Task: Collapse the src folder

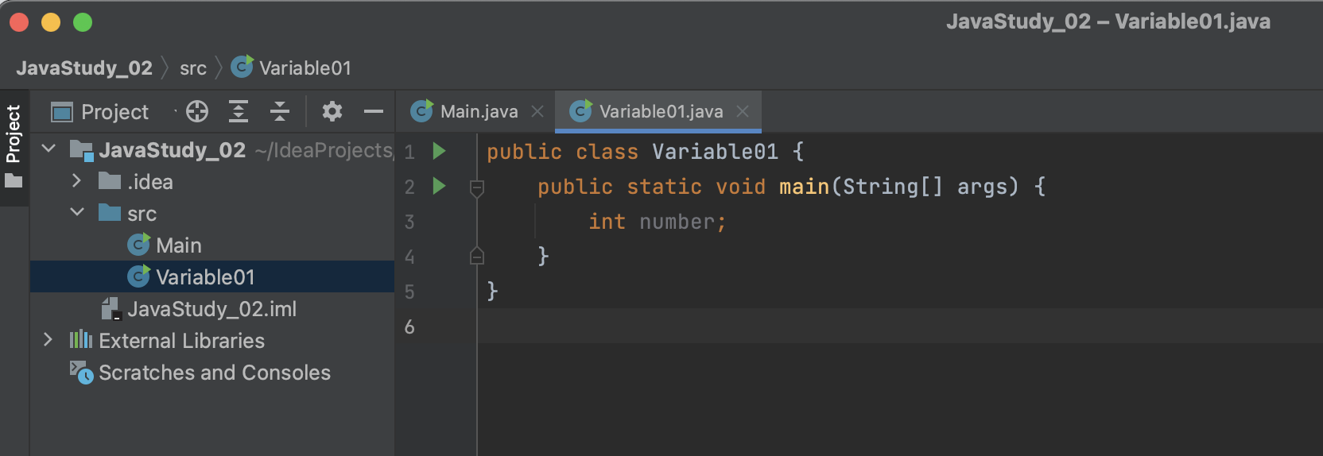Action: click(x=77, y=212)
